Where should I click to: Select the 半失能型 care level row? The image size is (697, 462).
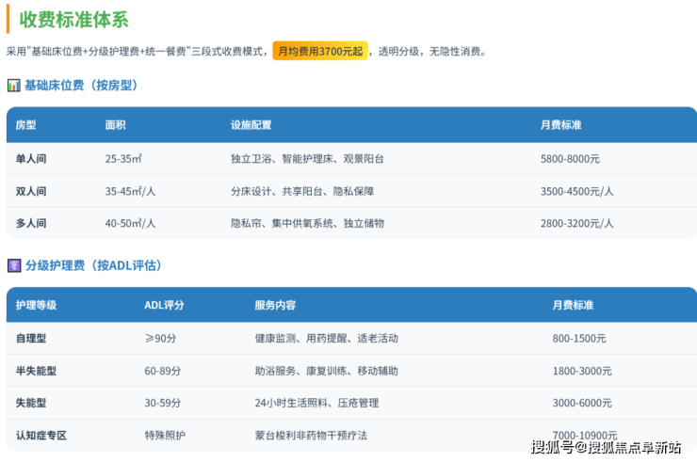(x=36, y=371)
